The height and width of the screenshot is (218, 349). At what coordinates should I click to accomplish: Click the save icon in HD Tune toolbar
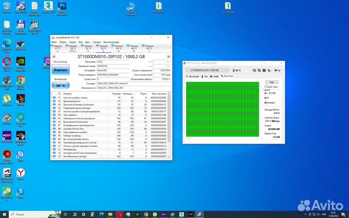pyautogui.click(x=264, y=70)
